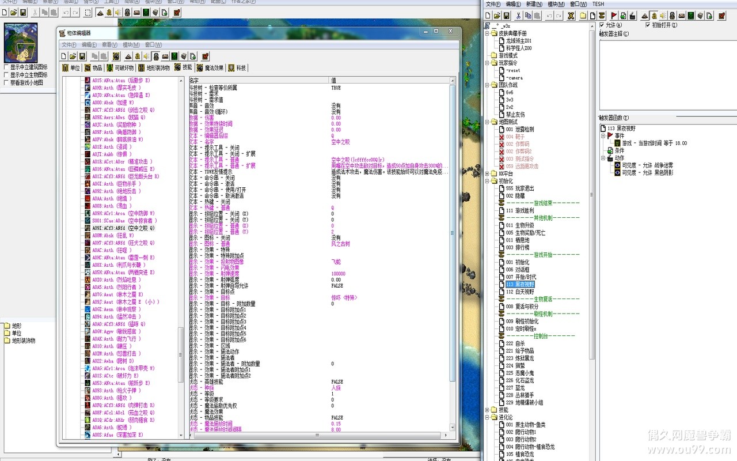Collapse the 事件 node in trigger functions
The width and height of the screenshot is (737, 461).
603,136
